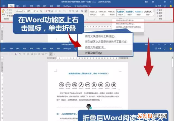This screenshot has width=174, height=121.
Task: Choose 折叠功能区(N) in the context menu
Action: (105, 53)
